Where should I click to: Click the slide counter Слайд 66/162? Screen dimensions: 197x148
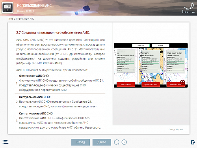point(176,129)
